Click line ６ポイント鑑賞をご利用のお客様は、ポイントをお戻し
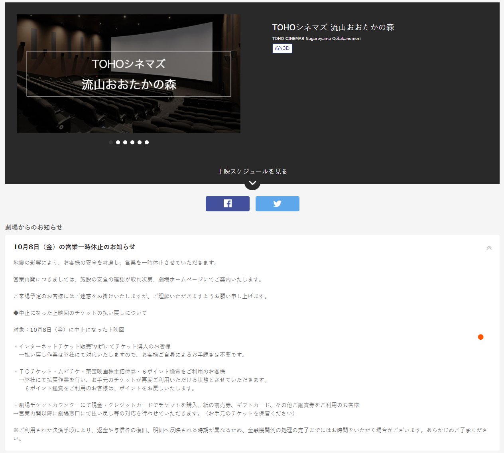The height and width of the screenshot is (453, 504). click(110, 388)
